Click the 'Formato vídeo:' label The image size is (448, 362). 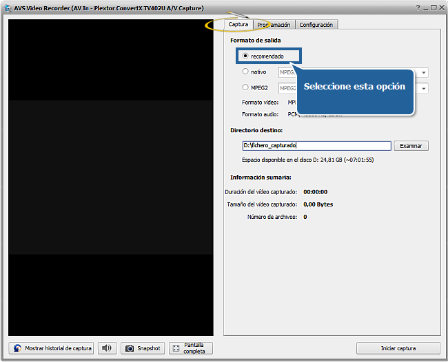click(260, 103)
